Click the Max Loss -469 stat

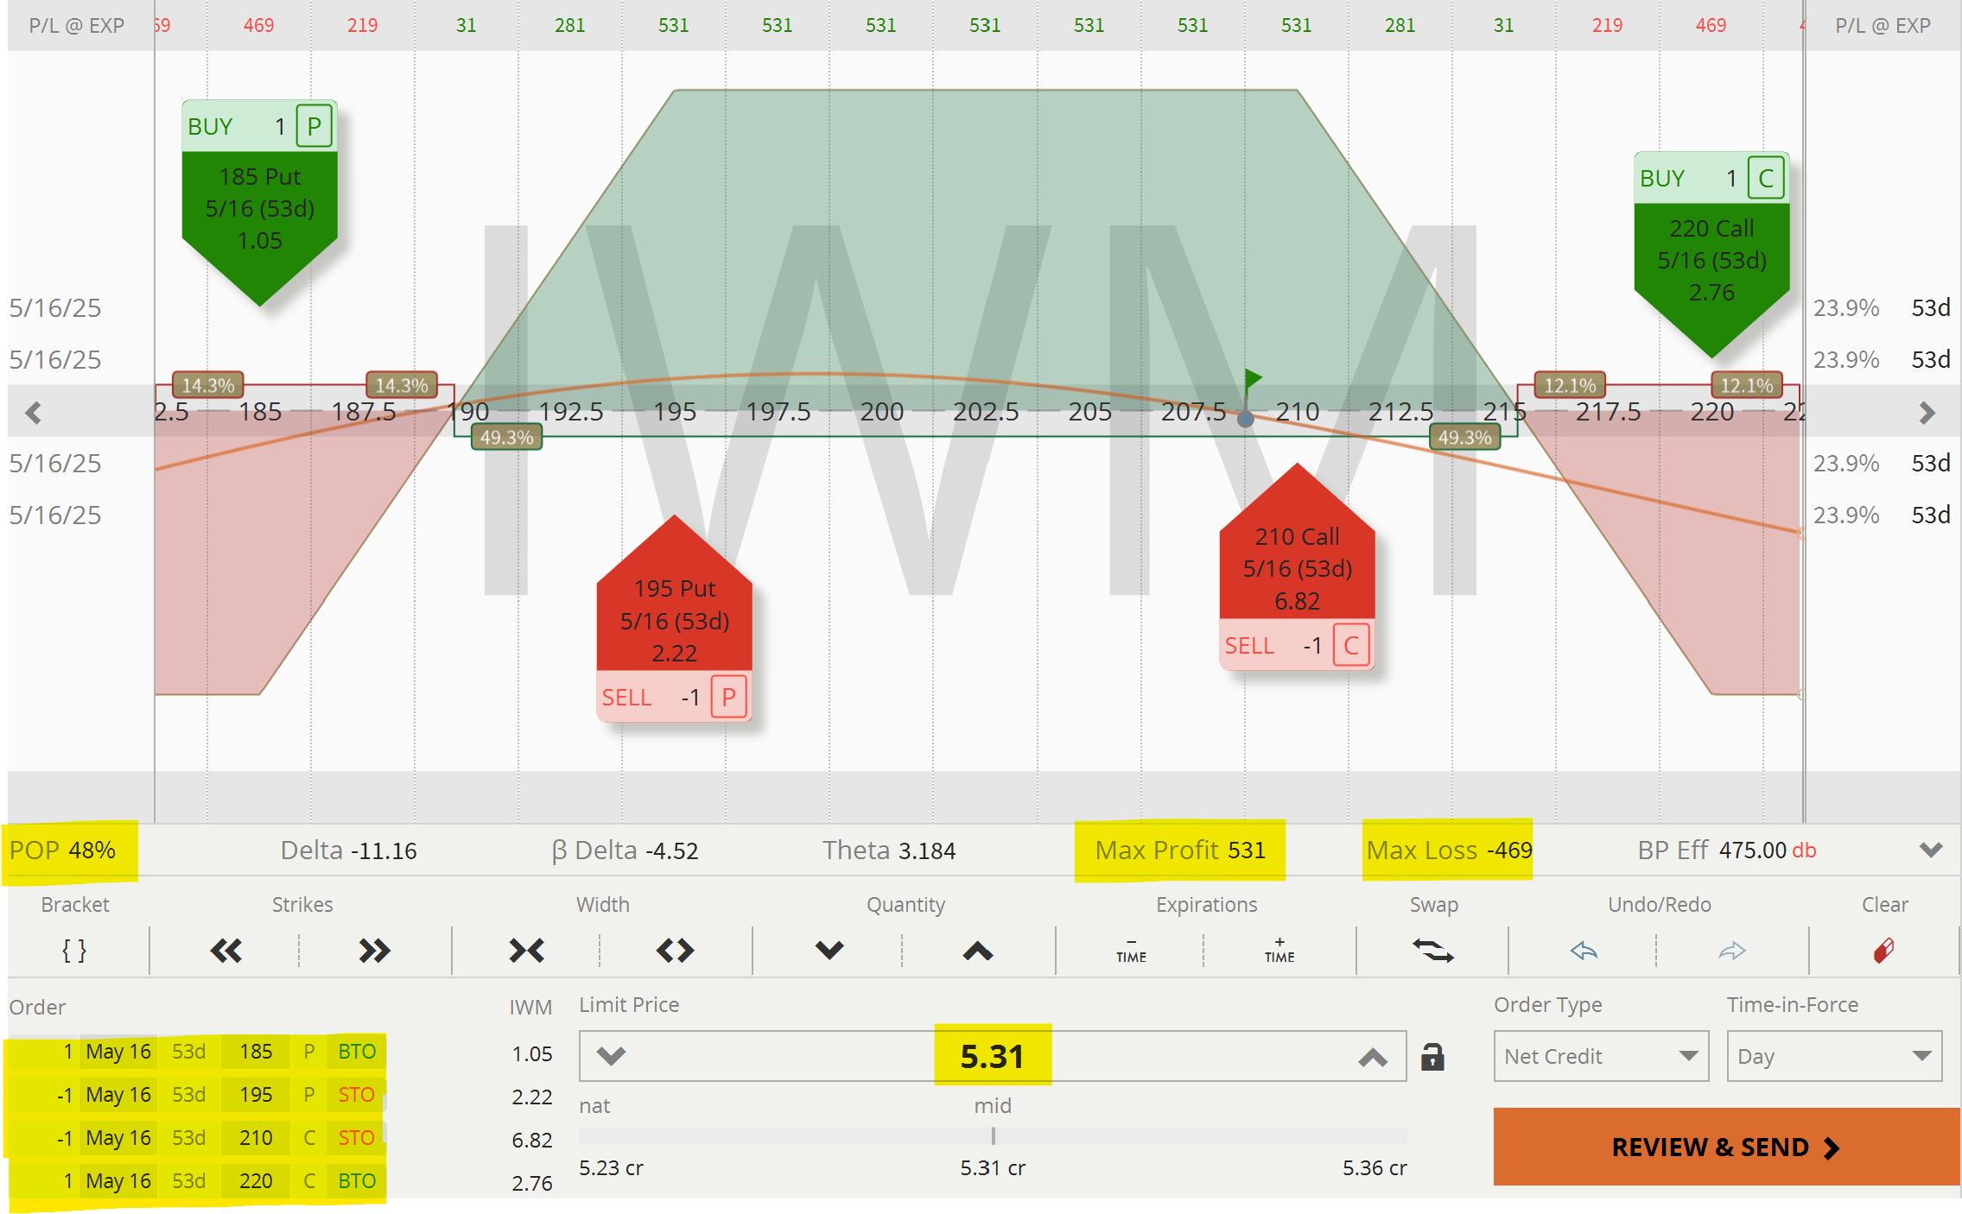click(1449, 850)
